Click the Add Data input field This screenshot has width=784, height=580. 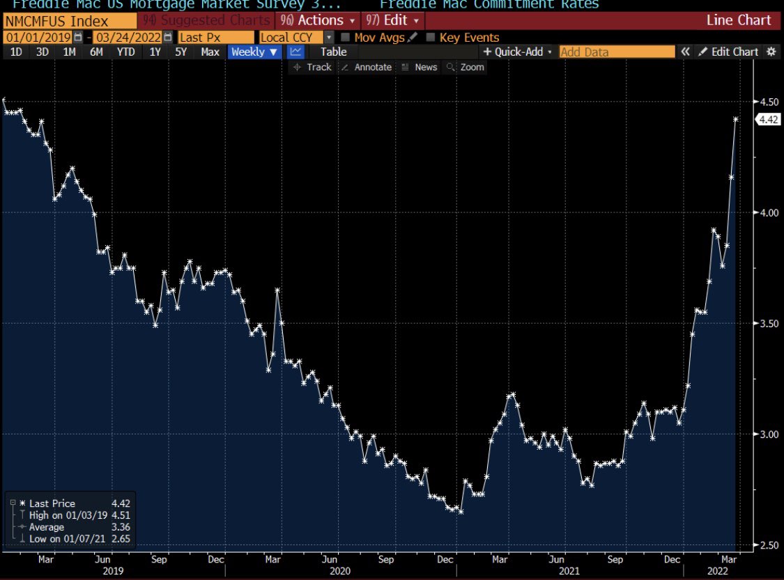tap(617, 52)
